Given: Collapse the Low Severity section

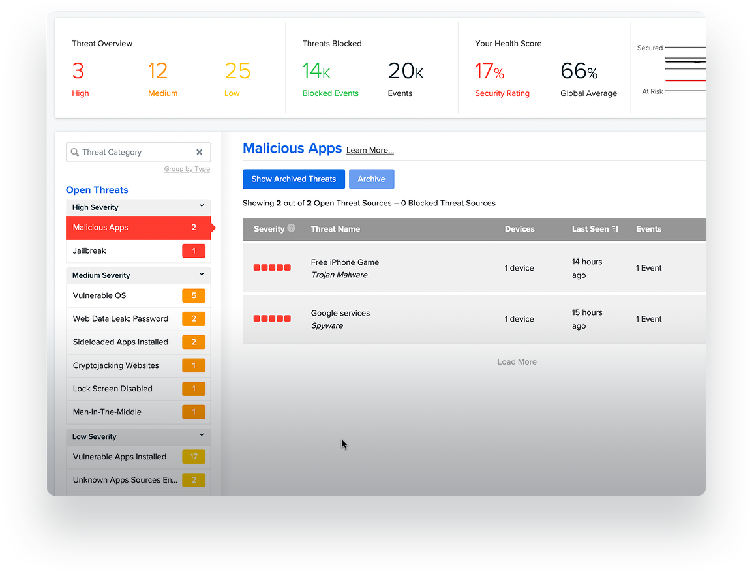Looking at the screenshot, I should [x=202, y=435].
